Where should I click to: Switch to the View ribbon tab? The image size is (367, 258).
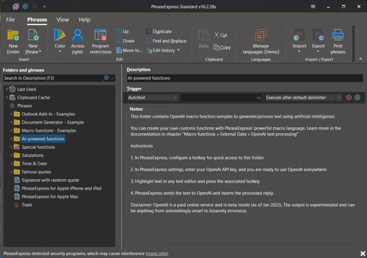[63, 19]
